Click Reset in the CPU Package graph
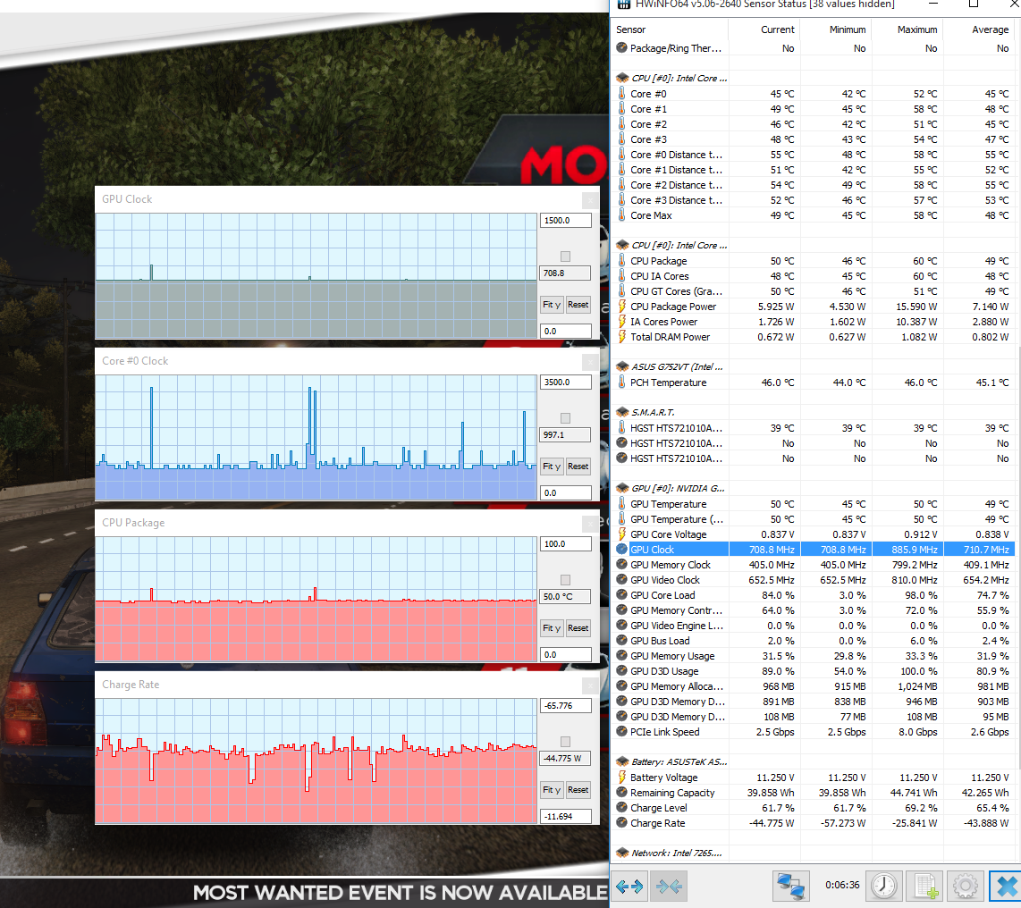Image resolution: width=1021 pixels, height=908 pixels. 578,628
